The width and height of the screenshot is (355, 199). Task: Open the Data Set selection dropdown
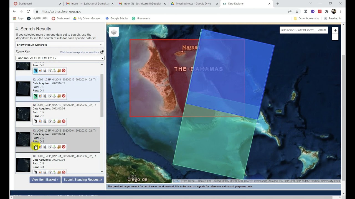point(60,58)
